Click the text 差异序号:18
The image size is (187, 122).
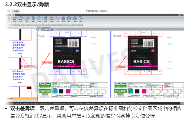point(18,42)
